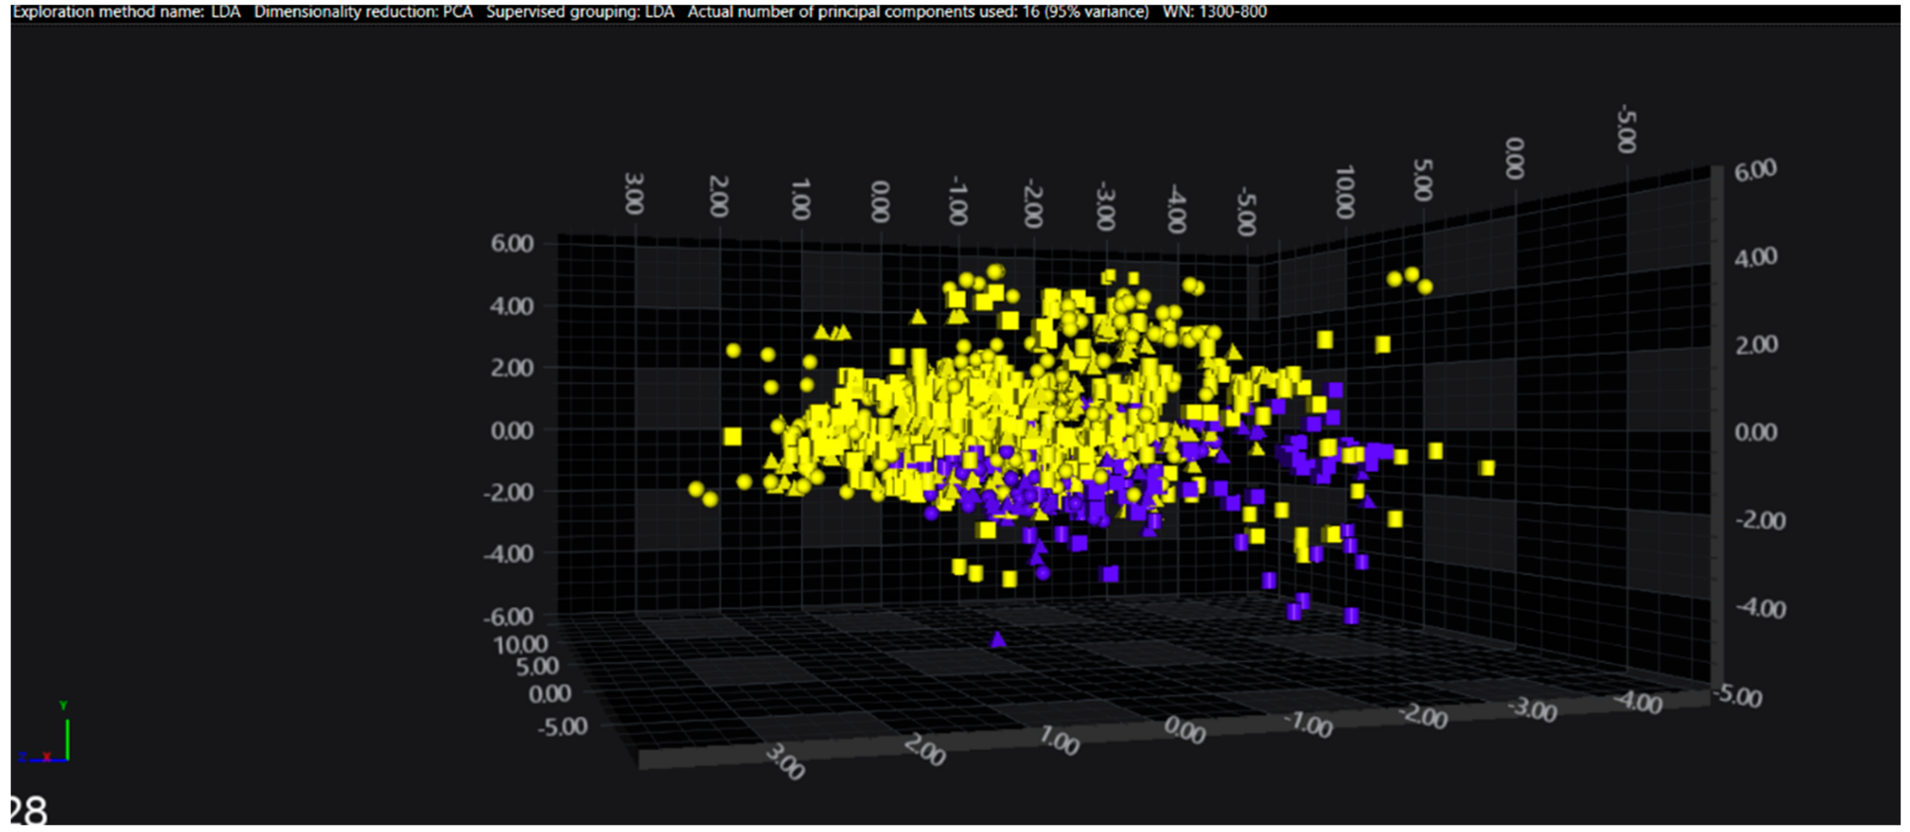
Task: Click the lone purple triangle near the plot floor
Action: pyautogui.click(x=998, y=638)
